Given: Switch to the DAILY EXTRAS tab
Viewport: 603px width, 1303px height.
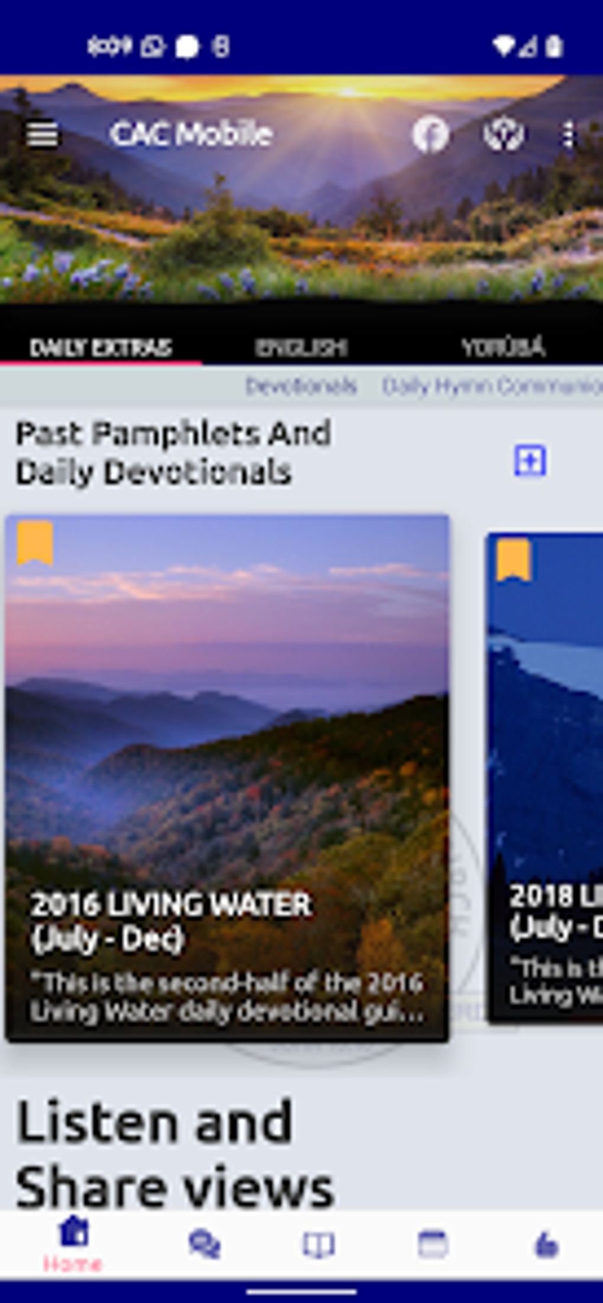Looking at the screenshot, I should coord(101,347).
